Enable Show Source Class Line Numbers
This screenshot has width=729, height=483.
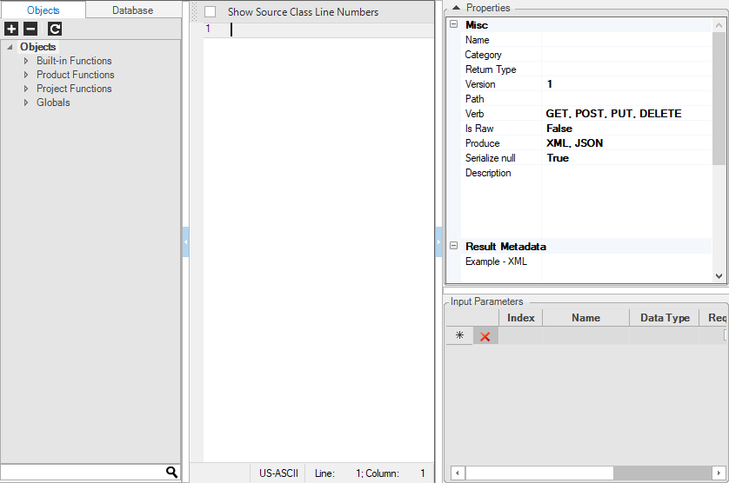[210, 12]
